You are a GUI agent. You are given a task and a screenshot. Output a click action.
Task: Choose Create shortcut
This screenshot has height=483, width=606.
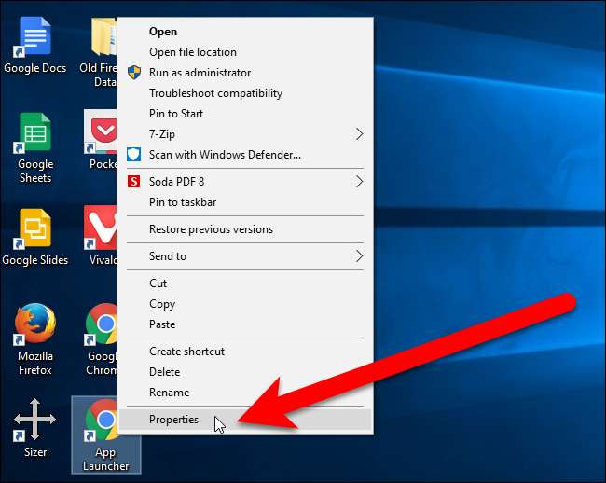click(x=245, y=352)
